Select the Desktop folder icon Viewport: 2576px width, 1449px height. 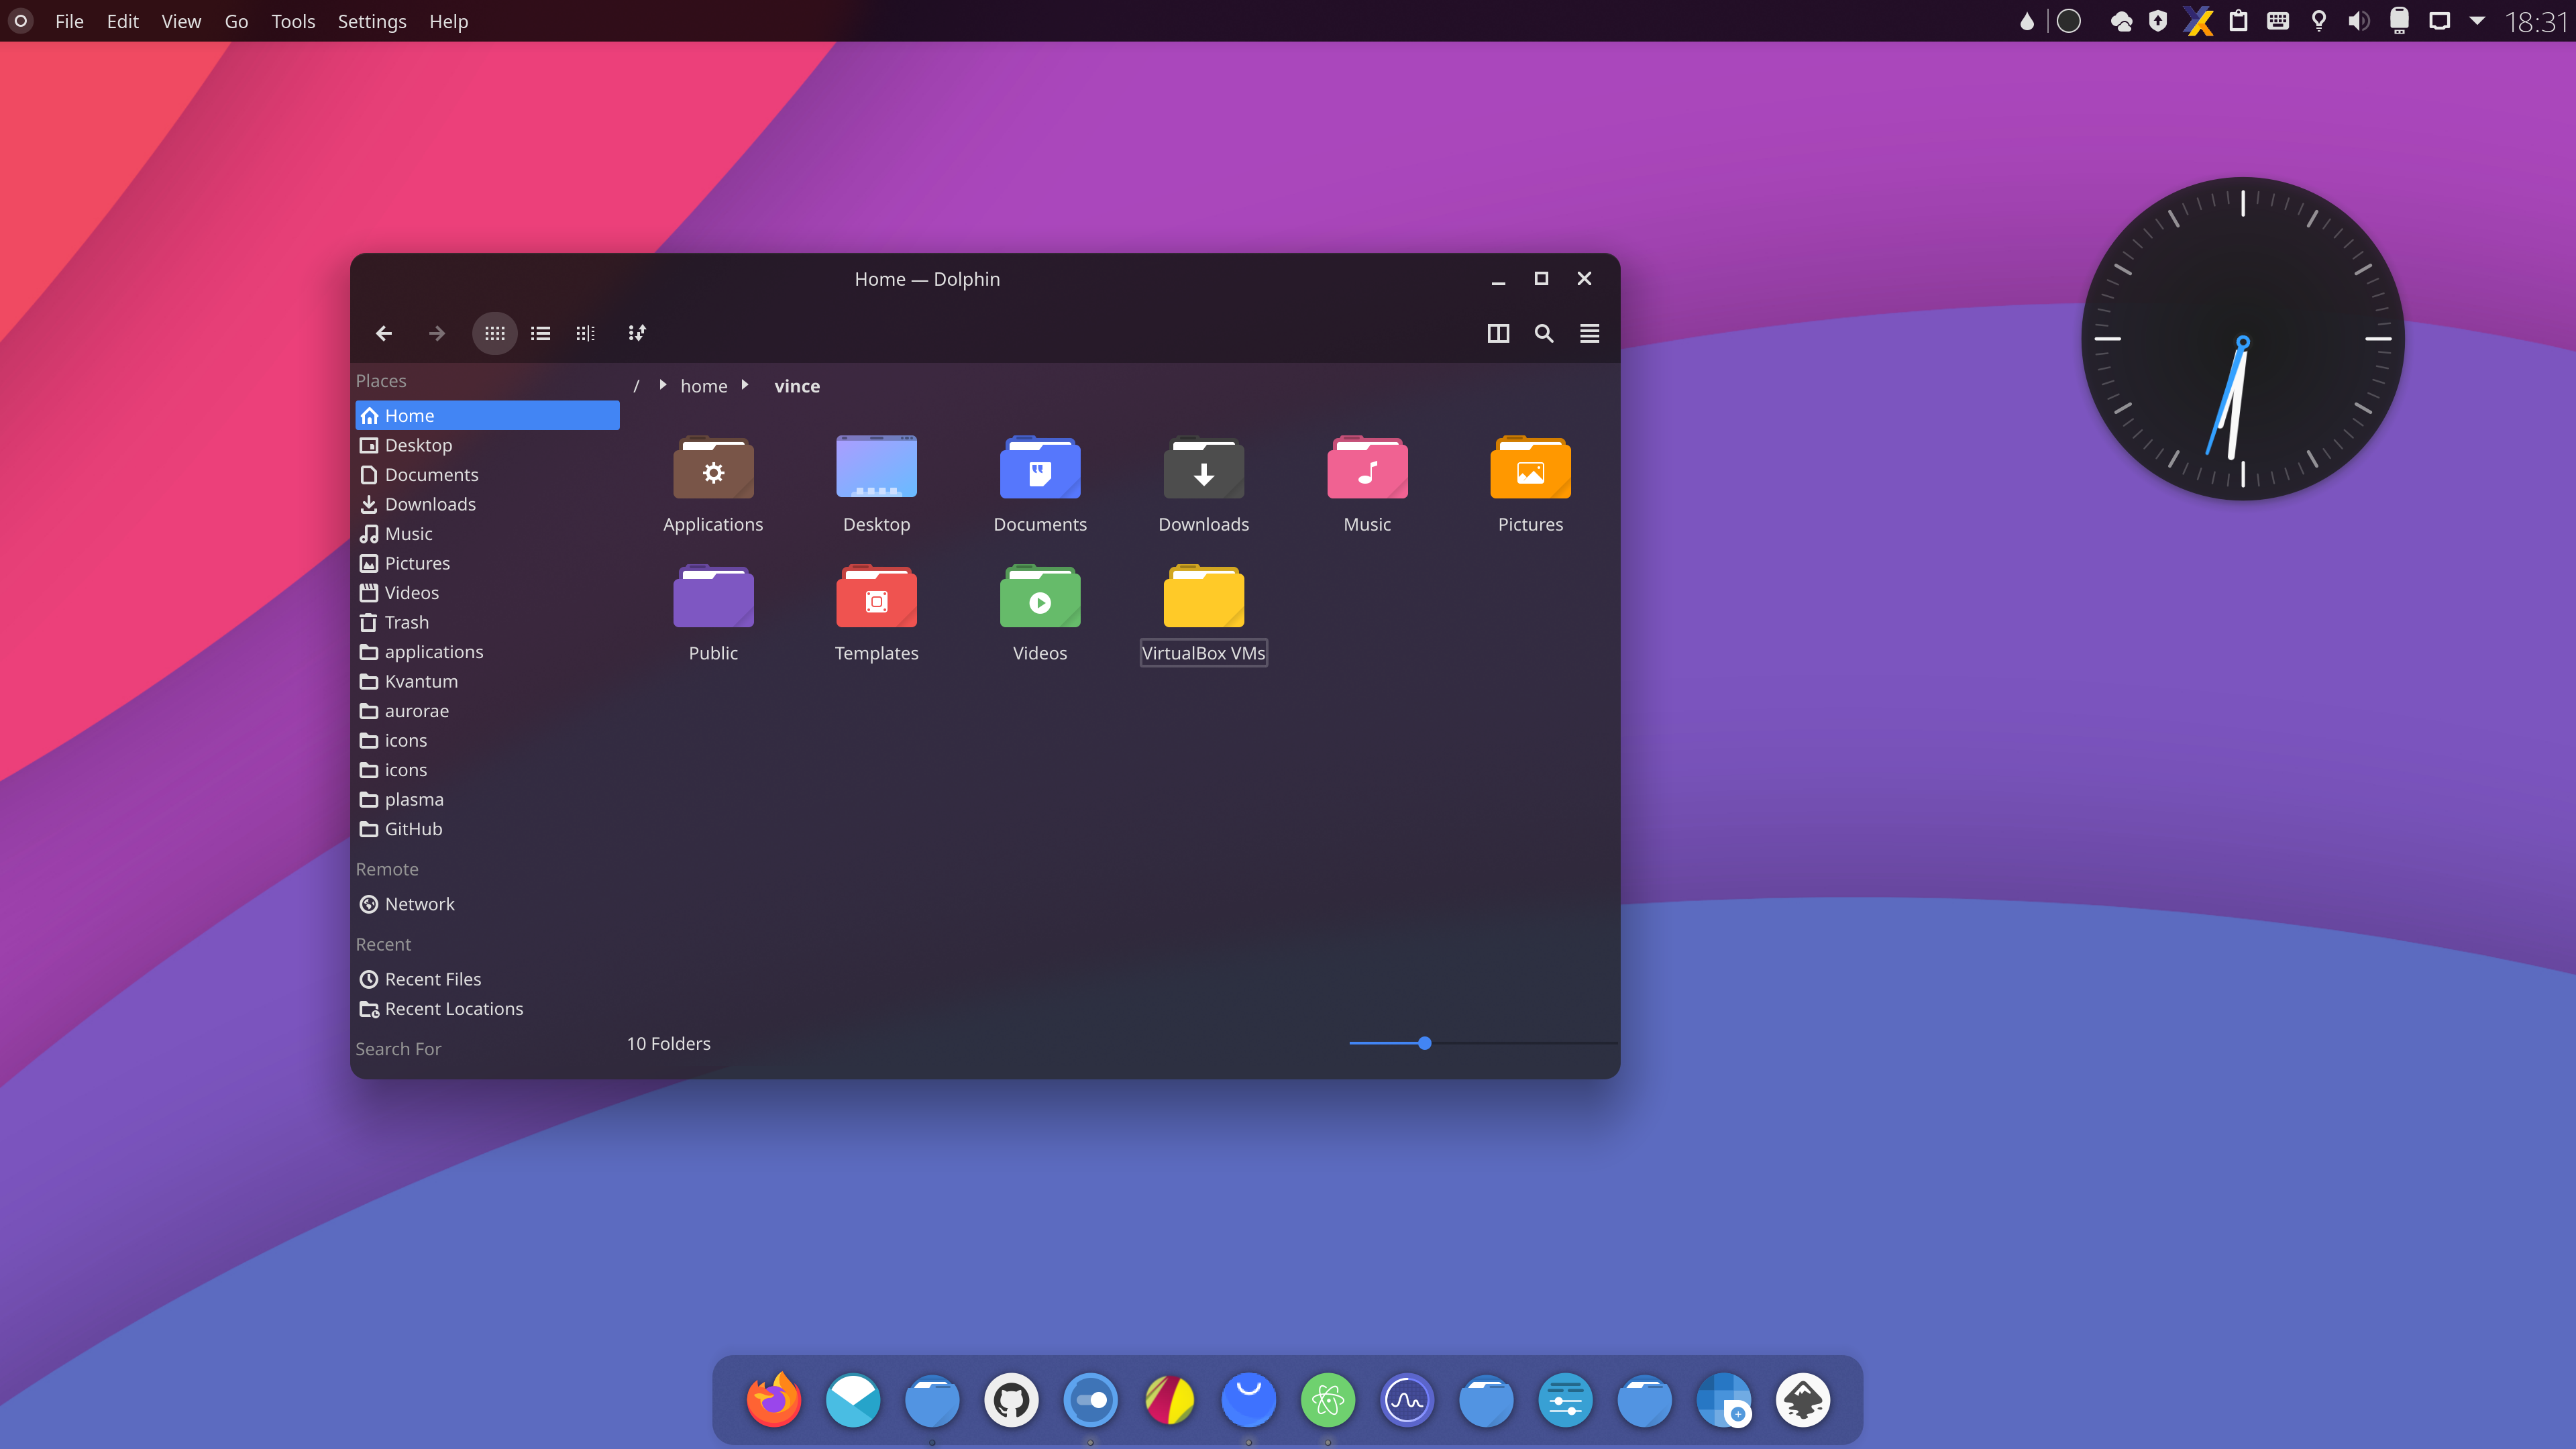coord(876,467)
